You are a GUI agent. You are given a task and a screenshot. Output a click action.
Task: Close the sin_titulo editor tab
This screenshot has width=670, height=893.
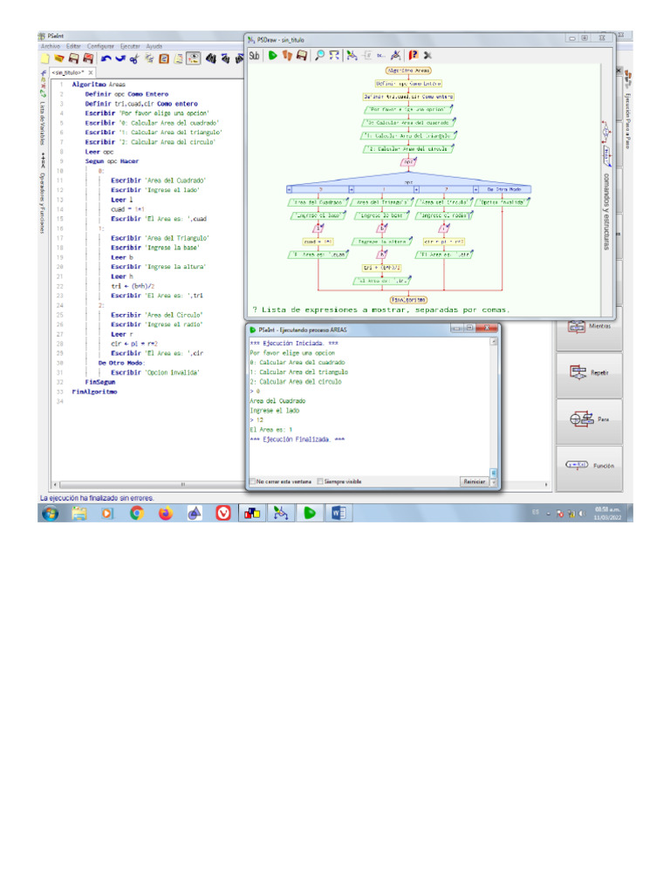tap(89, 72)
